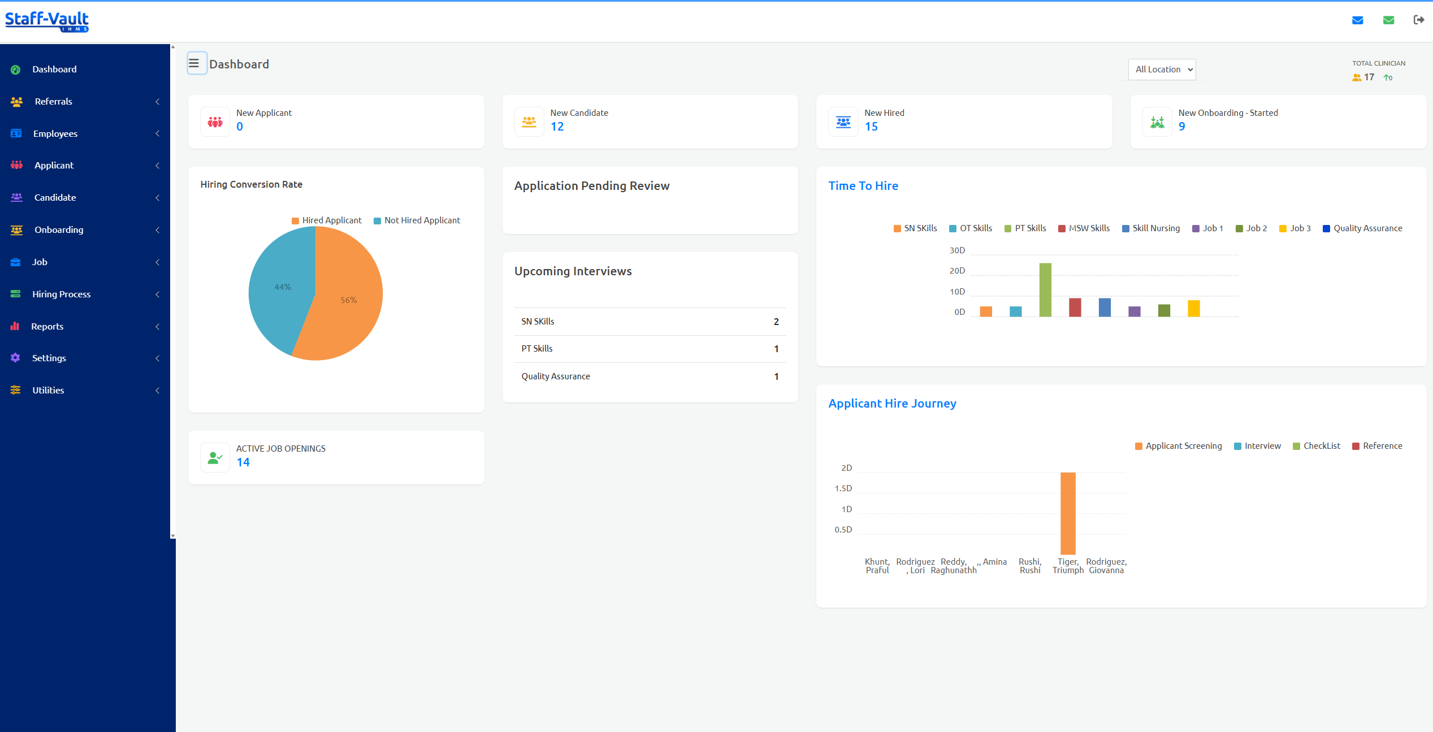
Task: Click the blue mail envelope icon
Action: 1357,20
